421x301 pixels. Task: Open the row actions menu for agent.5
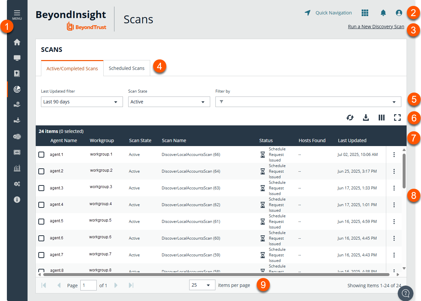[394, 222]
